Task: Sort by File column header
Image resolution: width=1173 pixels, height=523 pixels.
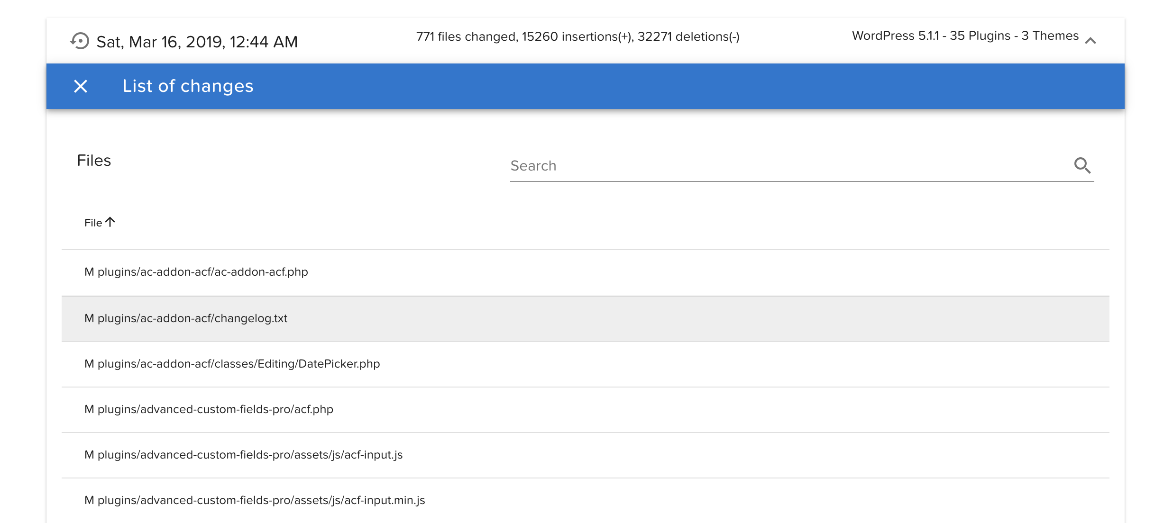Action: click(x=93, y=223)
